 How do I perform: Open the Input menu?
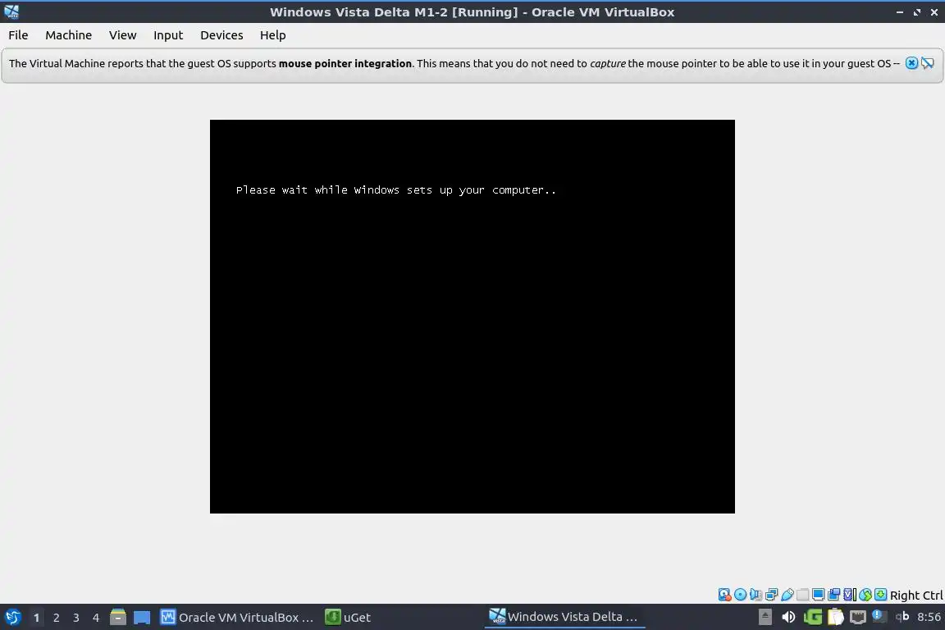168,35
